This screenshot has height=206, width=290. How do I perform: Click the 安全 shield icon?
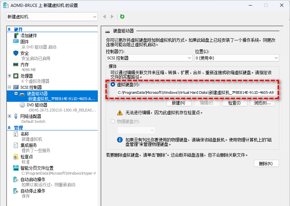coord(16,53)
